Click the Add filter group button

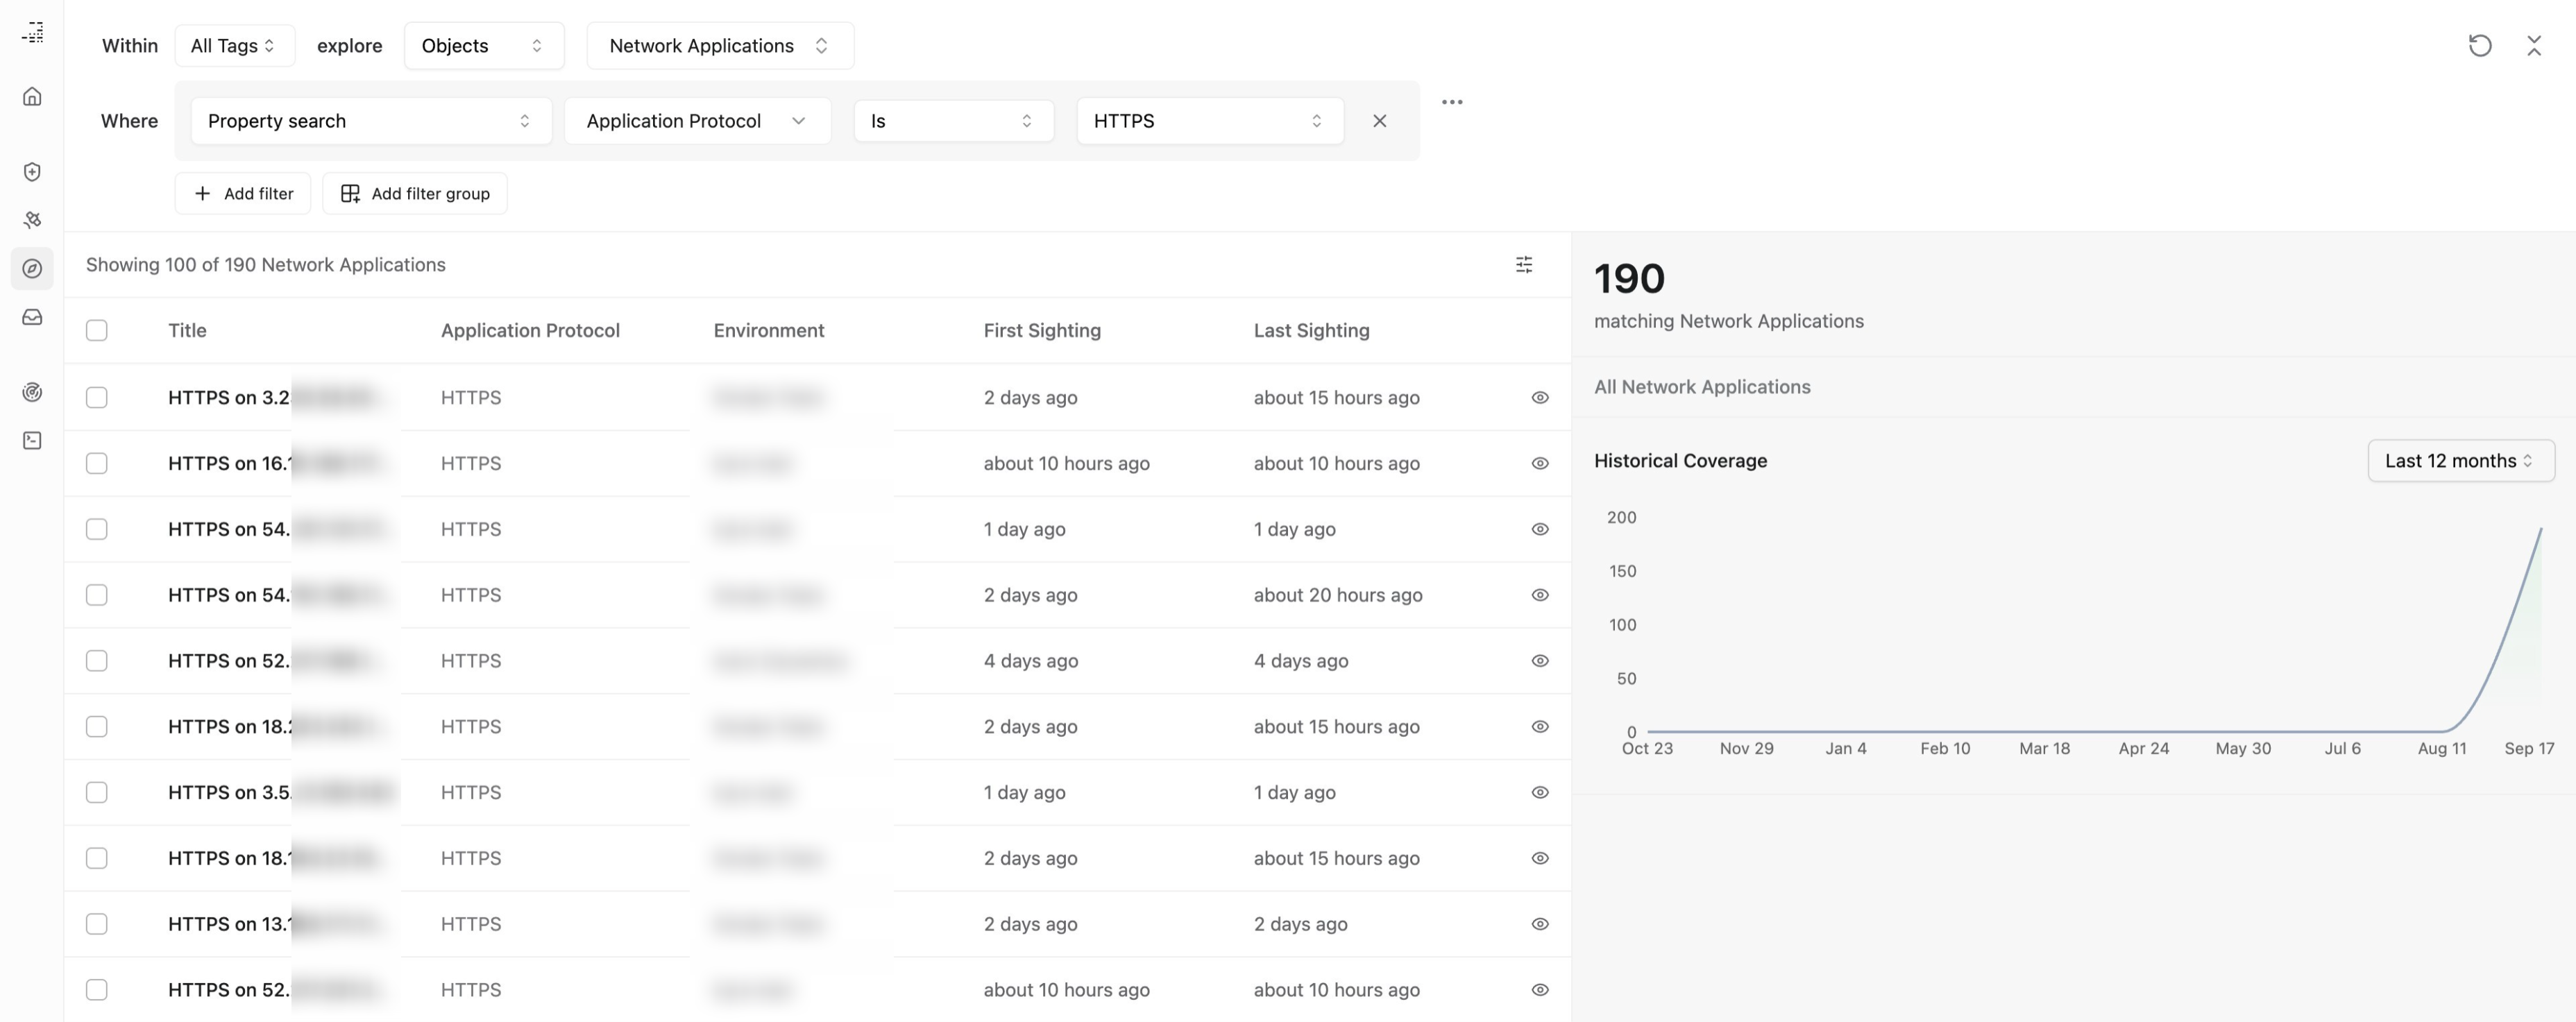click(x=415, y=194)
